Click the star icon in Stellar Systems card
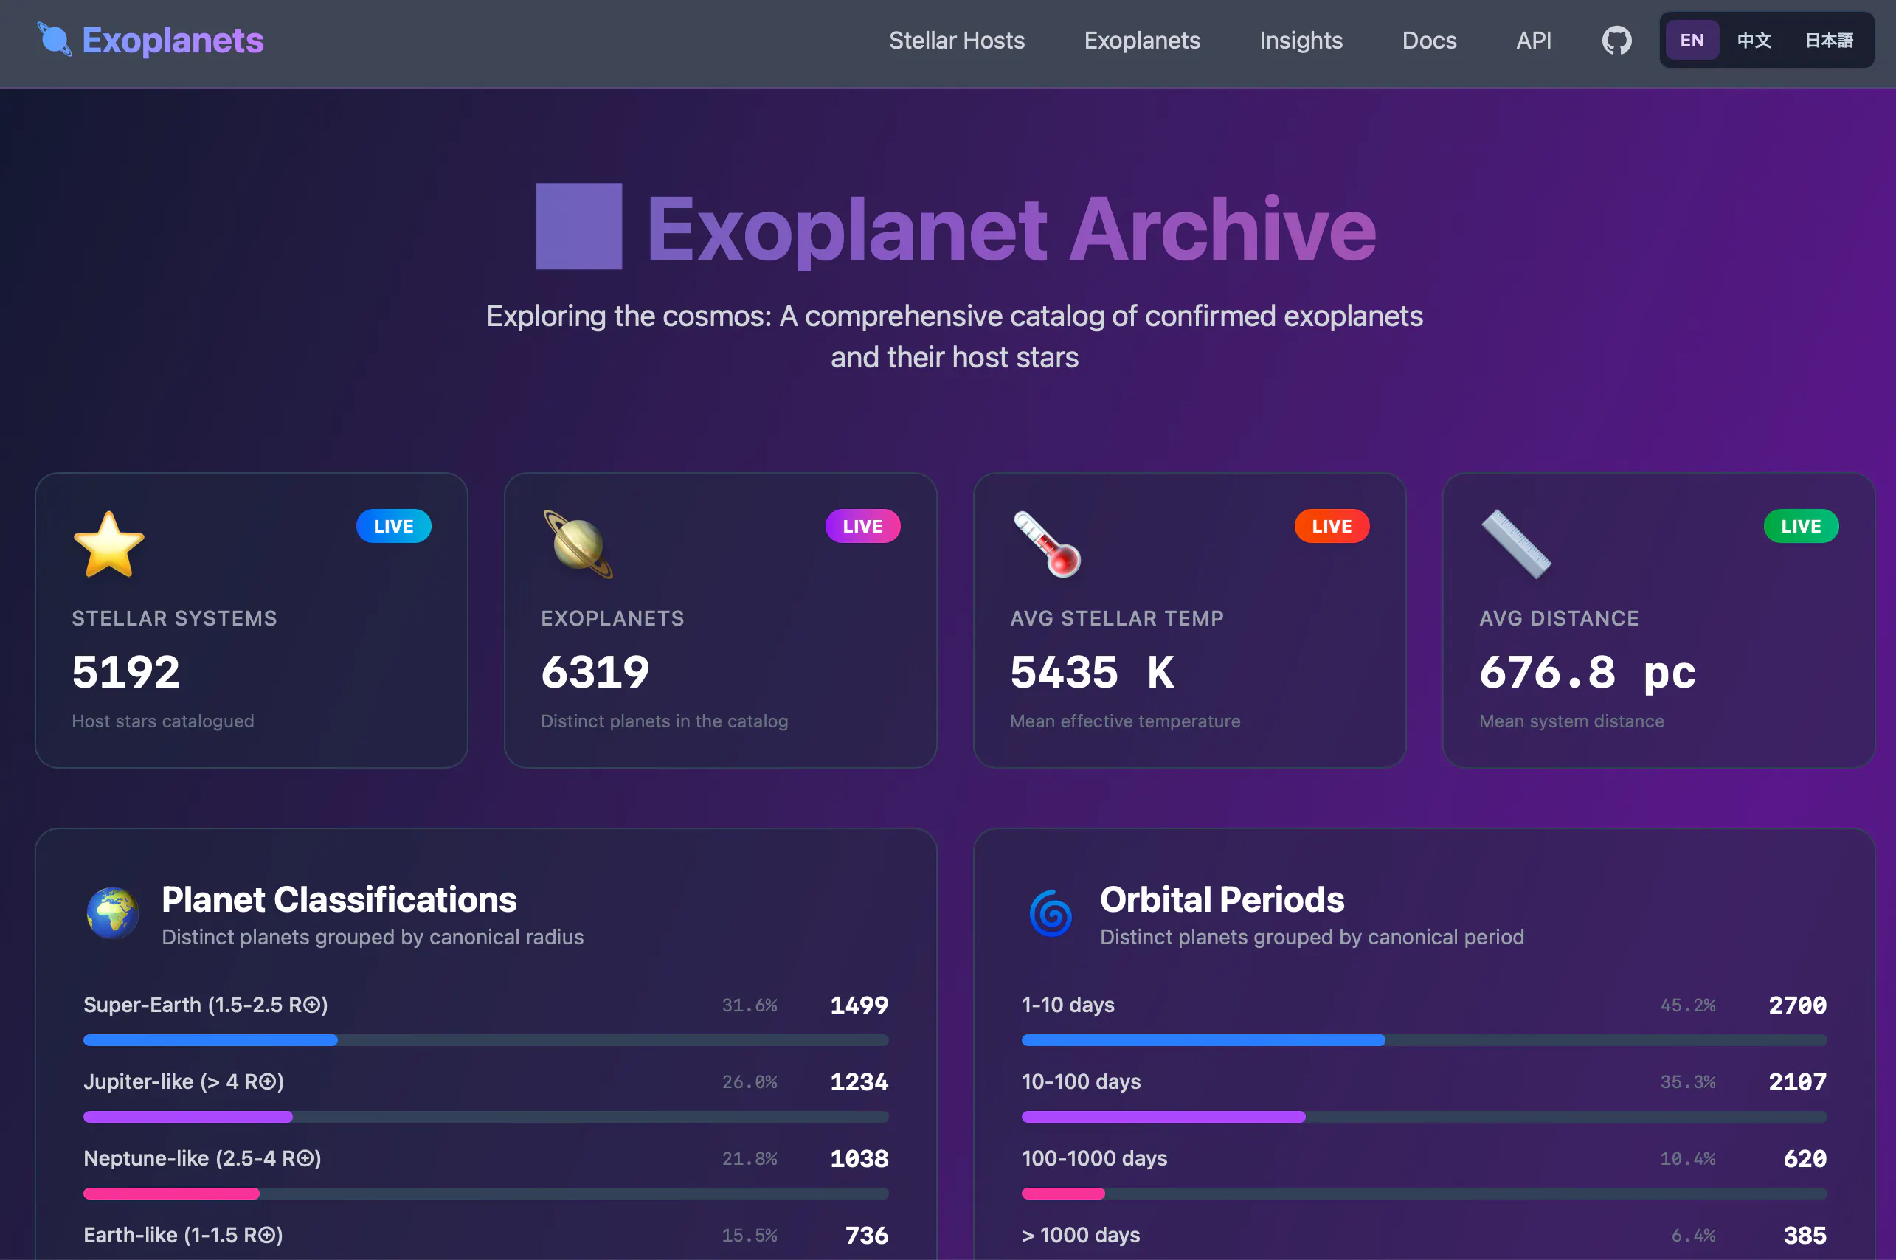Viewport: 1896px width, 1260px height. tap(108, 545)
